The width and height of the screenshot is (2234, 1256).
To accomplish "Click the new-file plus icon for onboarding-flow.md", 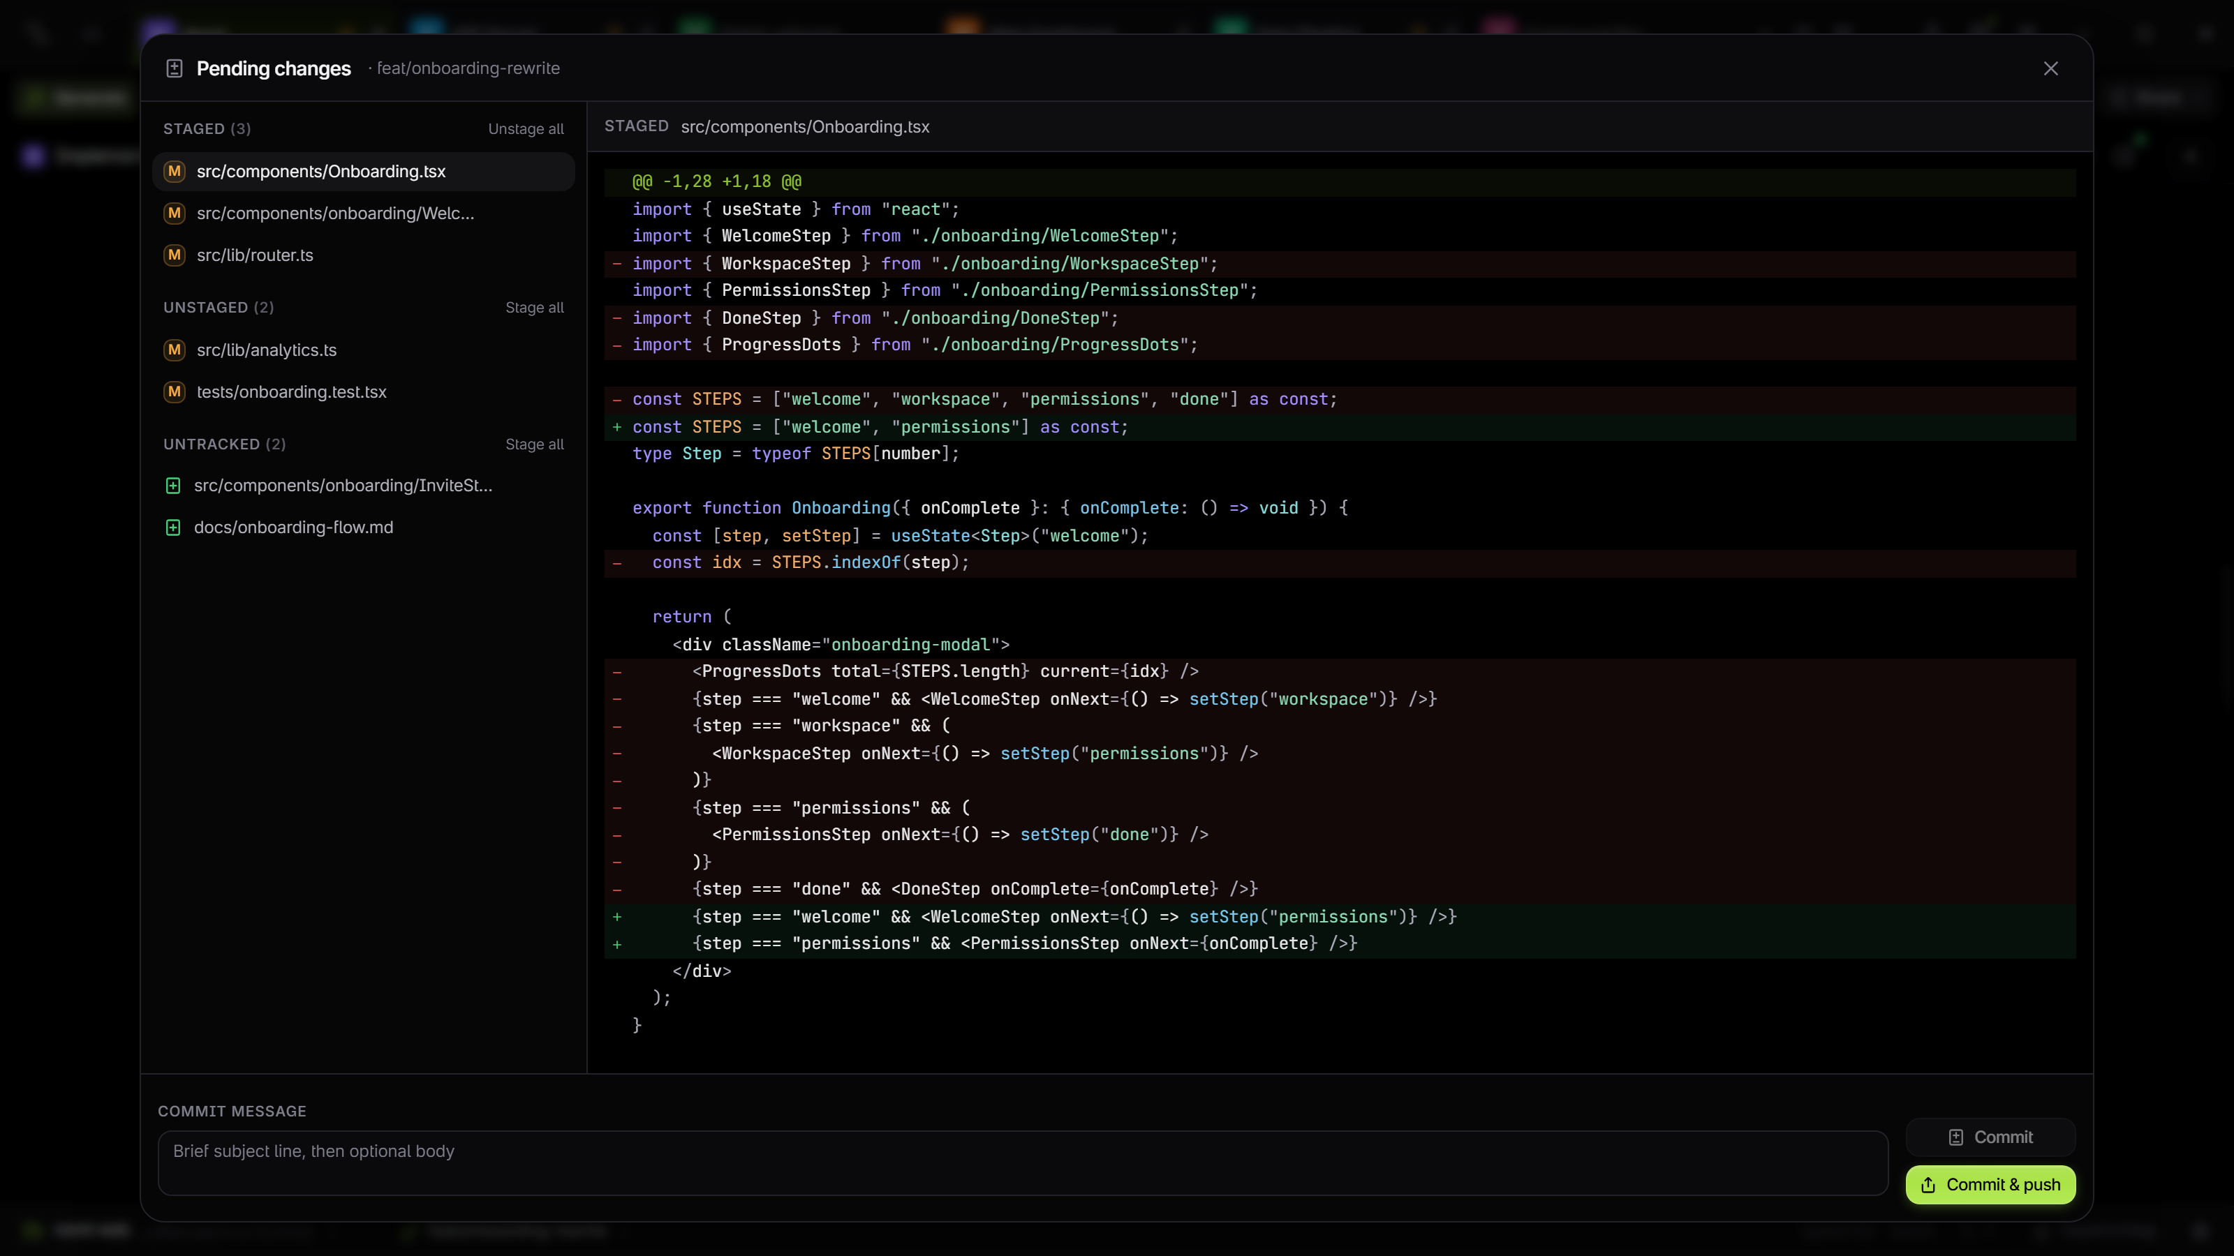I will pos(172,527).
